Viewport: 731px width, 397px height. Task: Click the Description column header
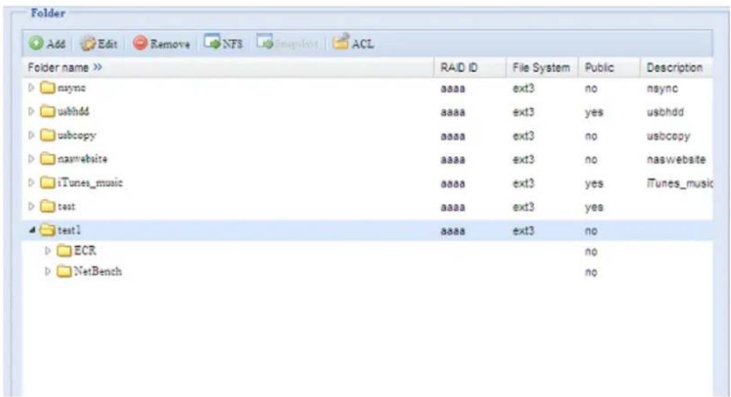pyautogui.click(x=673, y=68)
